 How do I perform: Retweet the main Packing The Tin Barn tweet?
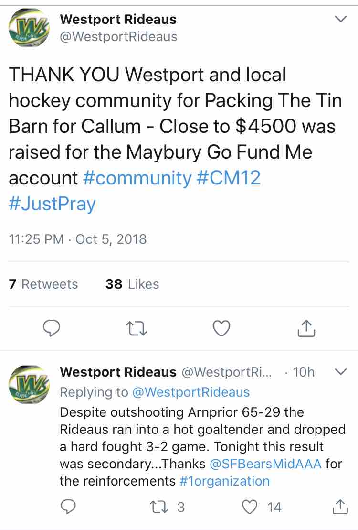point(136,328)
